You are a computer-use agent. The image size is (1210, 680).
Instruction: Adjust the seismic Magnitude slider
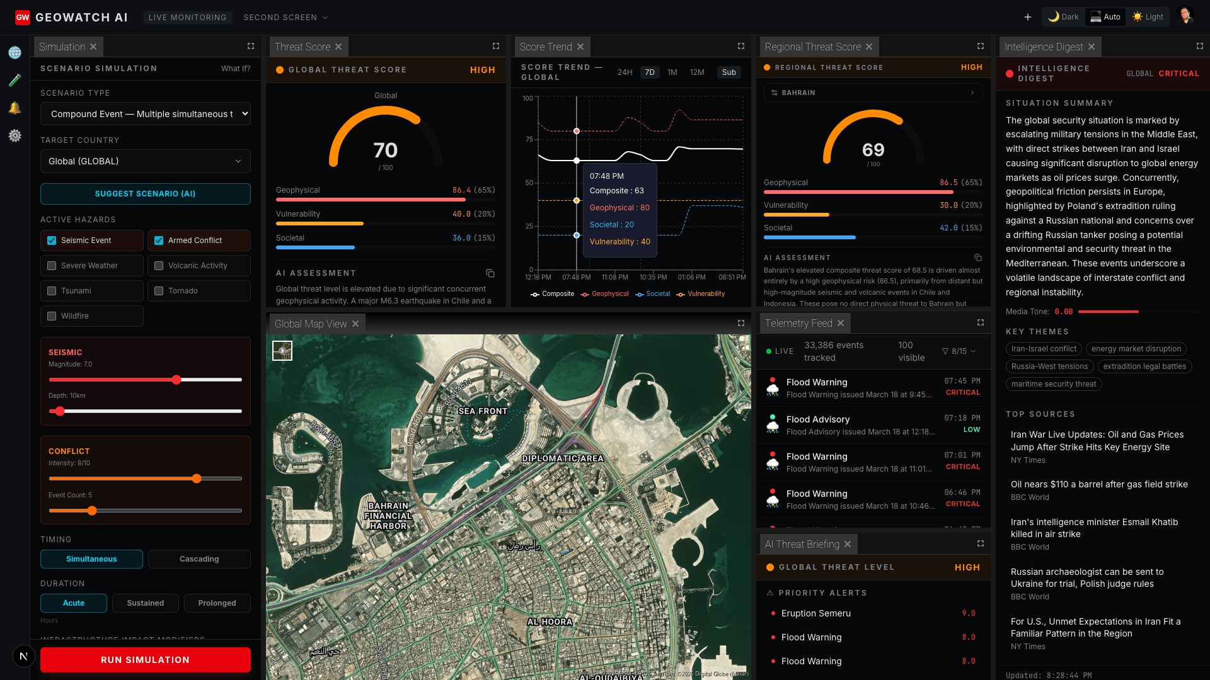146,380
